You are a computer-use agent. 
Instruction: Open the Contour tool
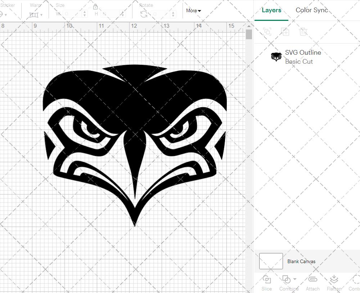pyautogui.click(x=354, y=280)
